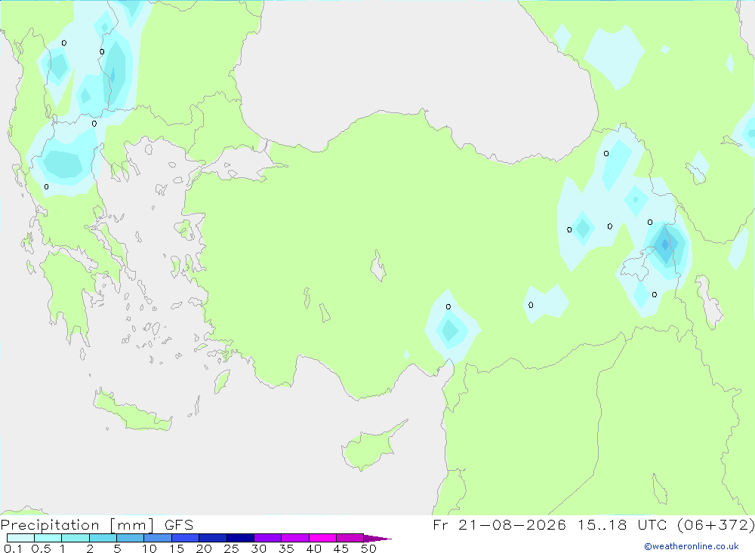Click the 'Precipitation [mm]' title text
This screenshot has width=755, height=553.
point(78,525)
